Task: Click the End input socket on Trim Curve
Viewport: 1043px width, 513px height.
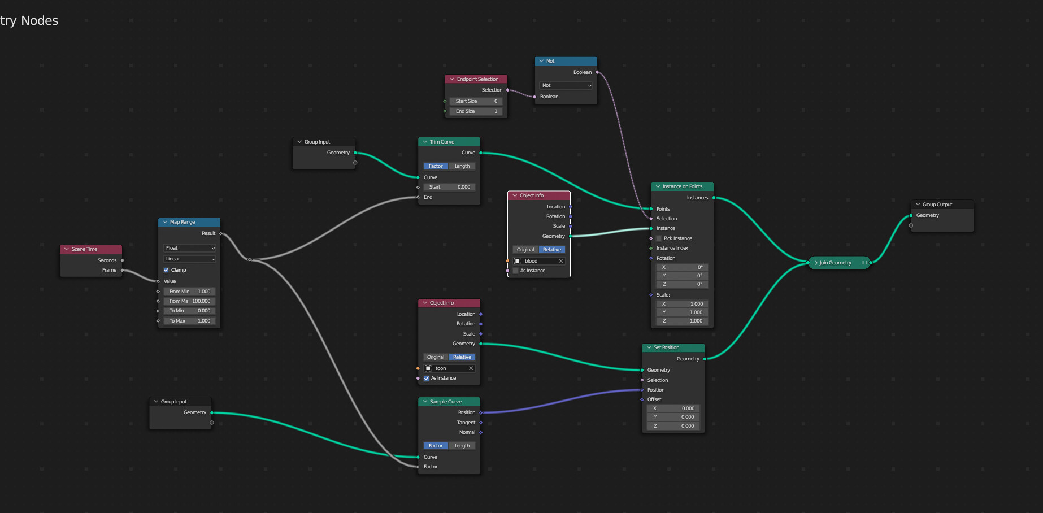Action: (x=418, y=197)
